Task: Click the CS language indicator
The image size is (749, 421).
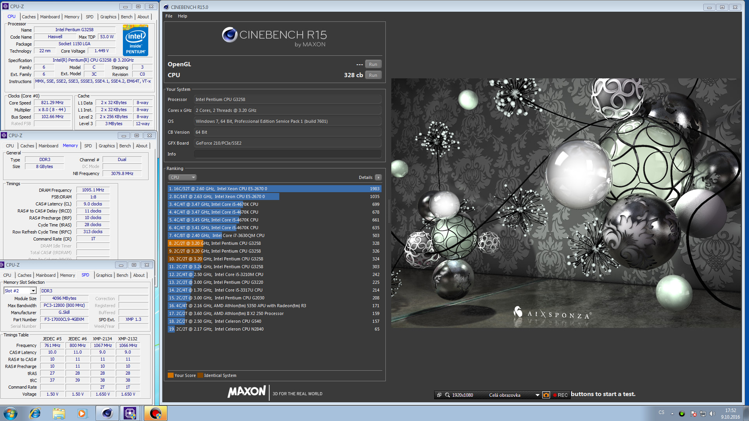Action: (661, 412)
